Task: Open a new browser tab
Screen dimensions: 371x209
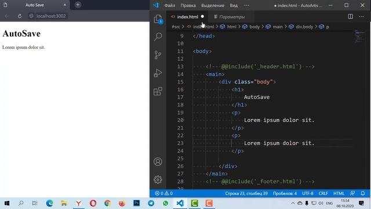Action: click(78, 5)
